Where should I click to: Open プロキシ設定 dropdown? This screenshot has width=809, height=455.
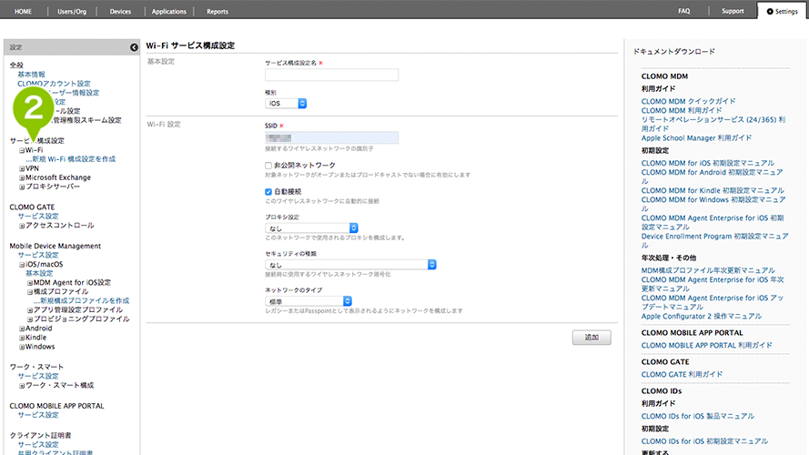pos(311,228)
